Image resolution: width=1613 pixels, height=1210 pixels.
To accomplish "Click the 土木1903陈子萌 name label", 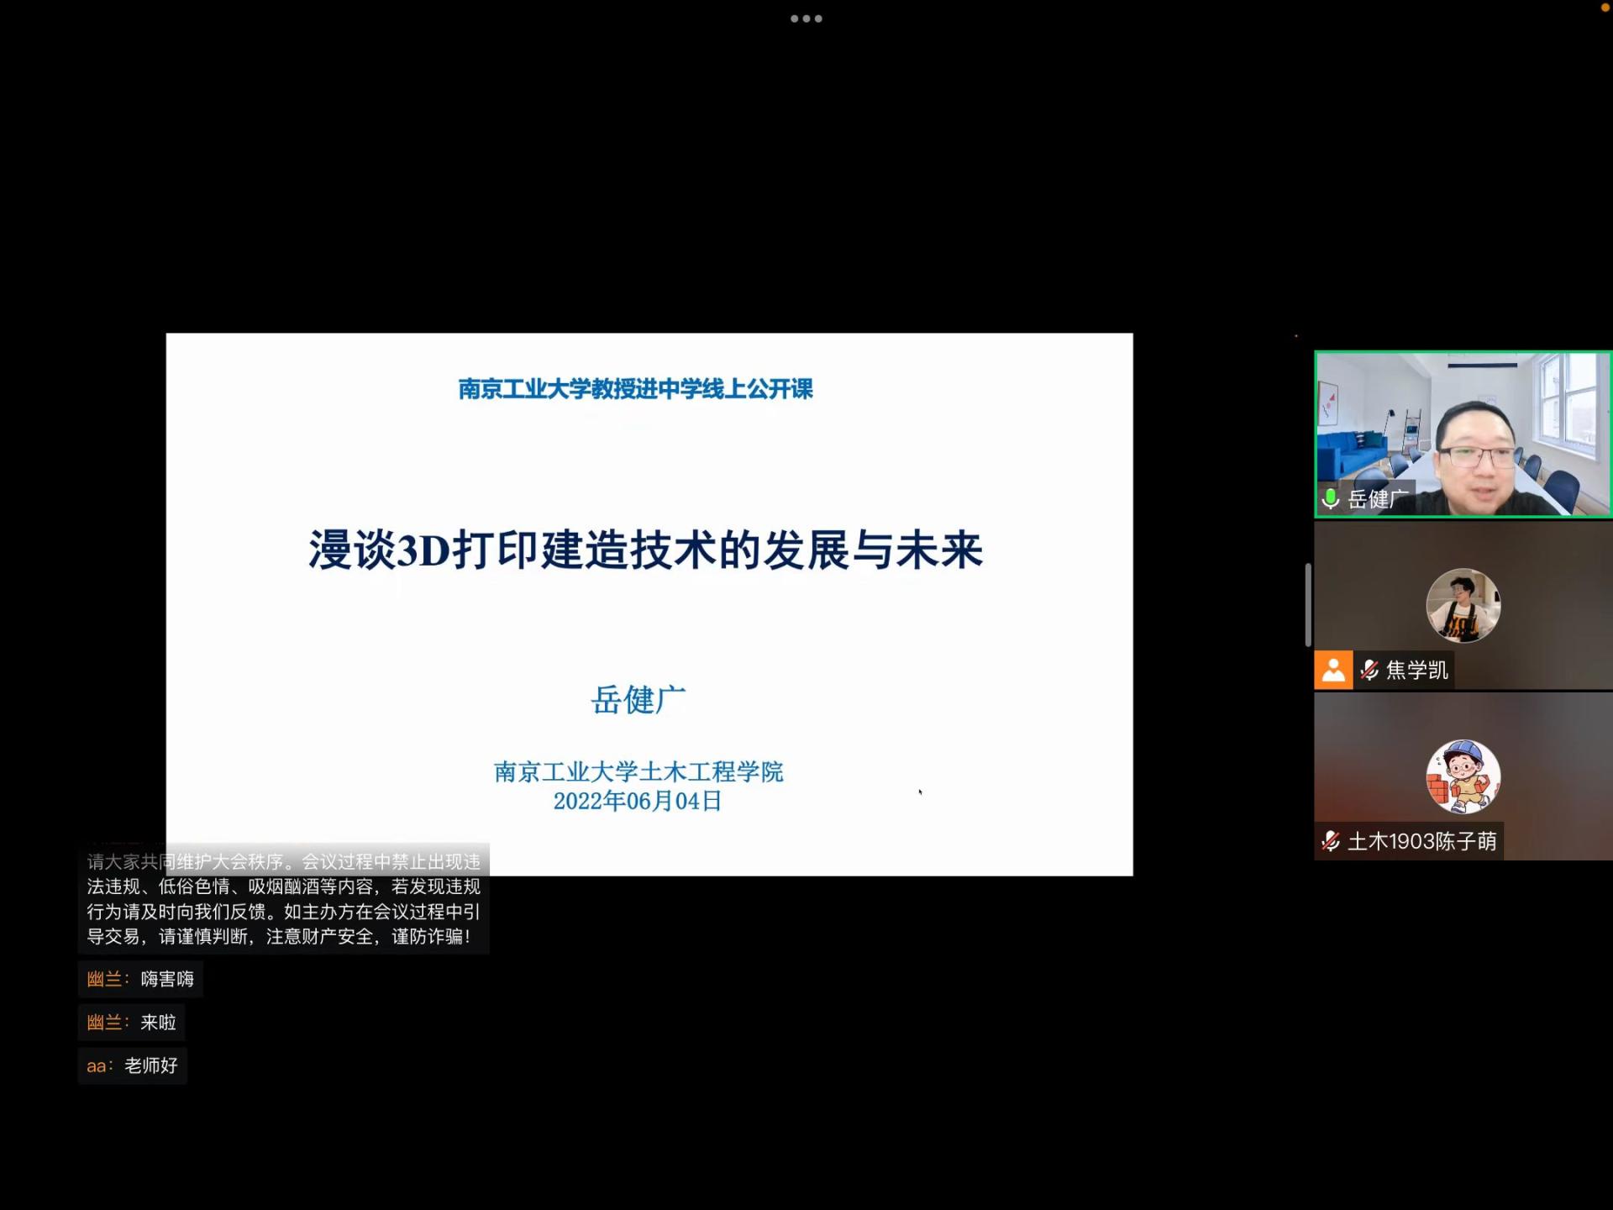I will pyautogui.click(x=1421, y=841).
